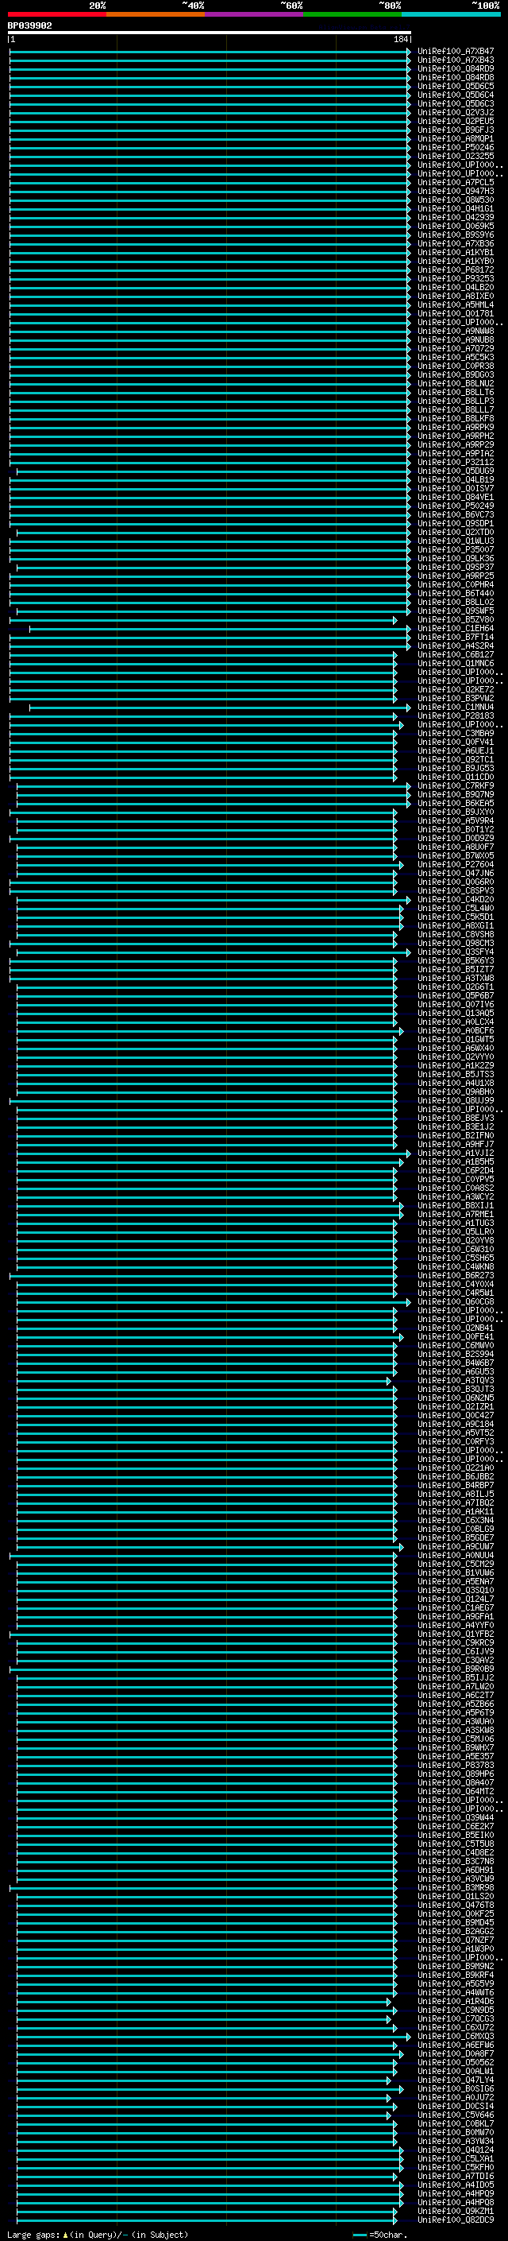Open UniRef100_A5HML4 hit

coord(455,305)
